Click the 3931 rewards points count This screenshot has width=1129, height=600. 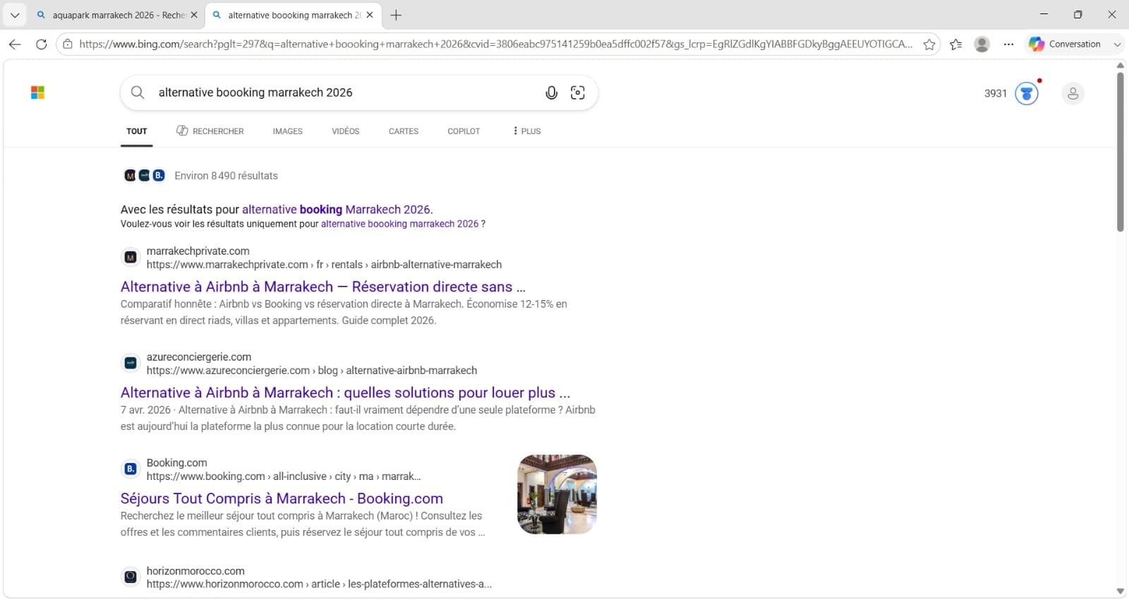(x=996, y=93)
